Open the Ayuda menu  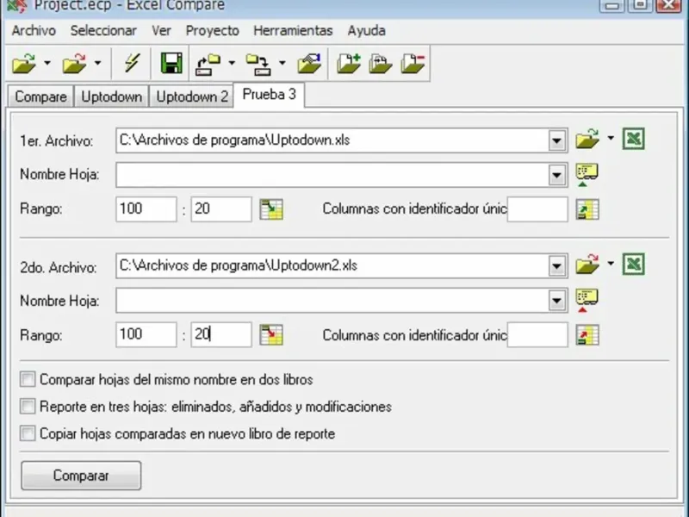(367, 31)
